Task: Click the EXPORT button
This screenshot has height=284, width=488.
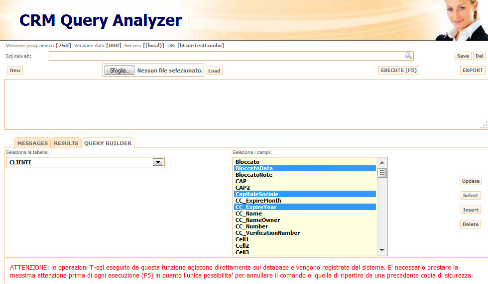Action: (473, 71)
